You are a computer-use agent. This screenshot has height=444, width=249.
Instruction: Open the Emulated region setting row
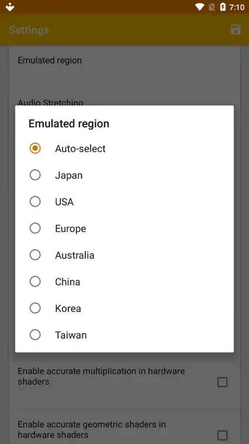pyautogui.click(x=124, y=68)
